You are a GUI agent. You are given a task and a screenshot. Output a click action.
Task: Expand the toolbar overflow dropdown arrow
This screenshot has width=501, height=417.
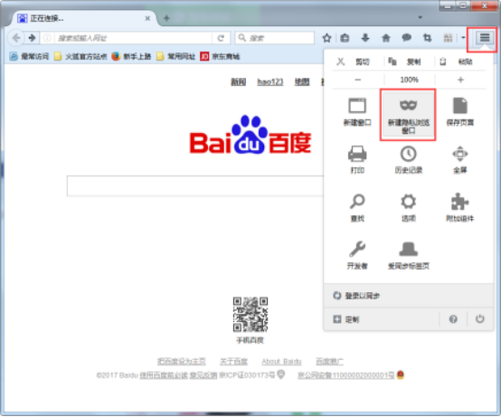(463, 38)
